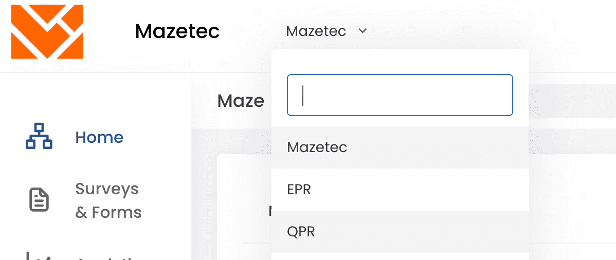Click the orange Mazetec logo
Image resolution: width=616 pixels, height=260 pixels.
(47, 31)
